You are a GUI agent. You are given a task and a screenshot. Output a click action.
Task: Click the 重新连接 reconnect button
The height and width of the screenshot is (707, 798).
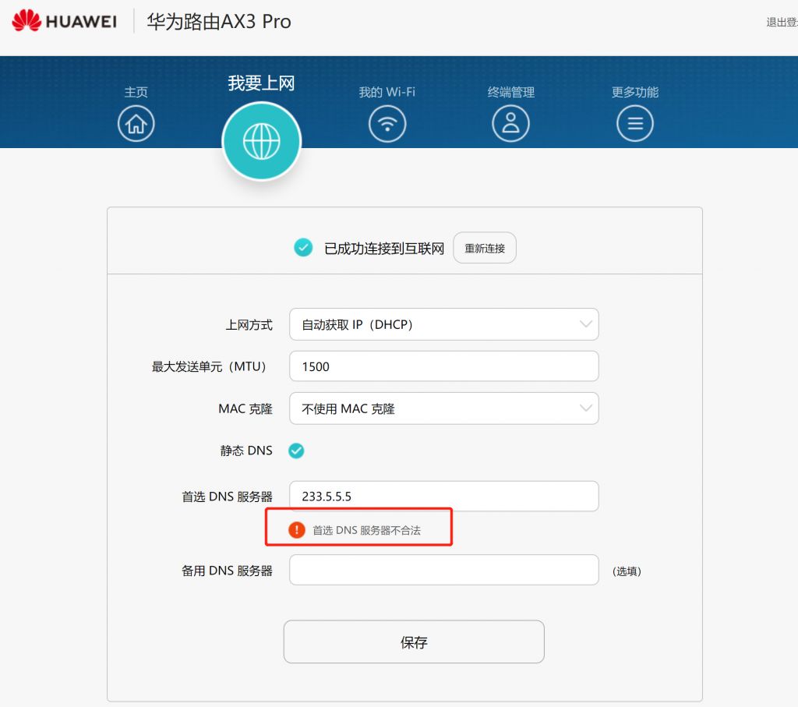(x=485, y=248)
